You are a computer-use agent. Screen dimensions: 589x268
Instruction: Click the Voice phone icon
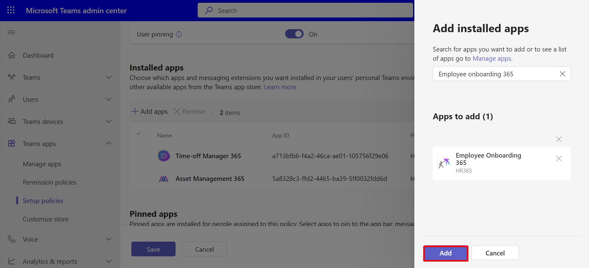(x=12, y=239)
